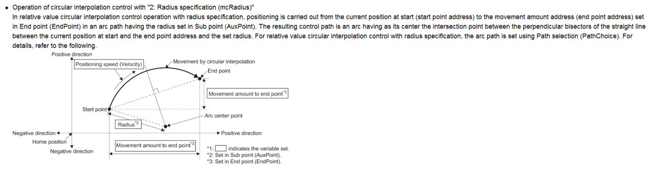
Task: Click the Start point dot on diagram
Action: 109,109
